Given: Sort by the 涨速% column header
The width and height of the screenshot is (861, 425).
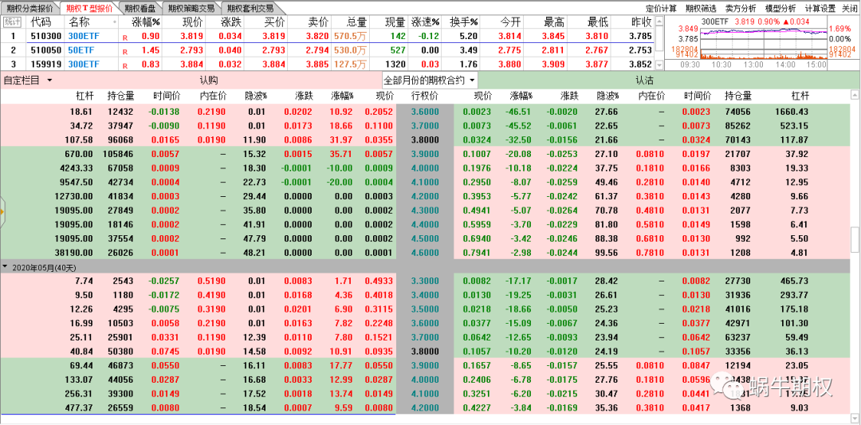Looking at the screenshot, I should (x=426, y=22).
